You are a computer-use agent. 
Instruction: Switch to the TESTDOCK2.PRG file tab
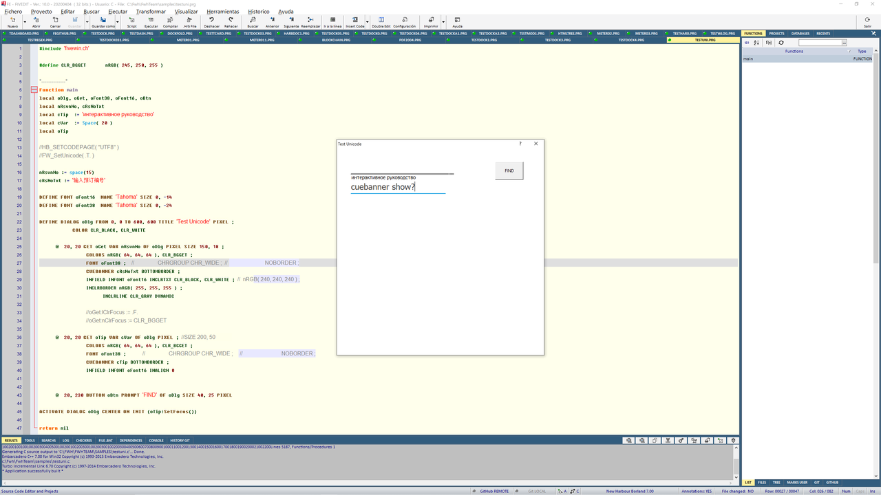(484, 40)
